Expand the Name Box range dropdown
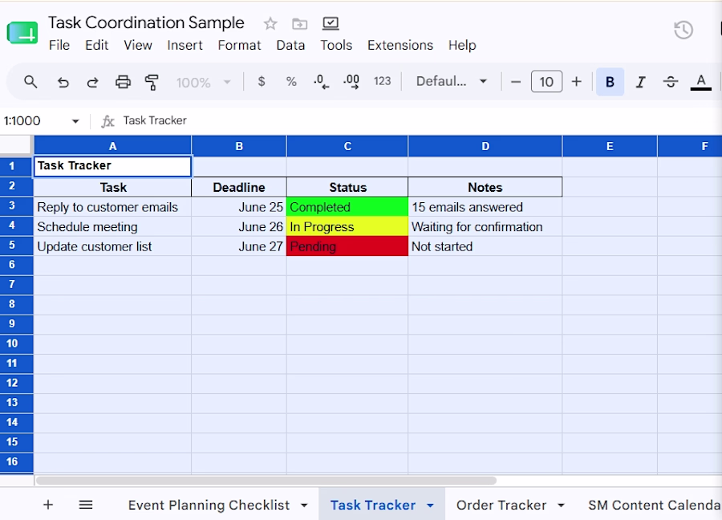The height and width of the screenshot is (520, 722). 75,121
